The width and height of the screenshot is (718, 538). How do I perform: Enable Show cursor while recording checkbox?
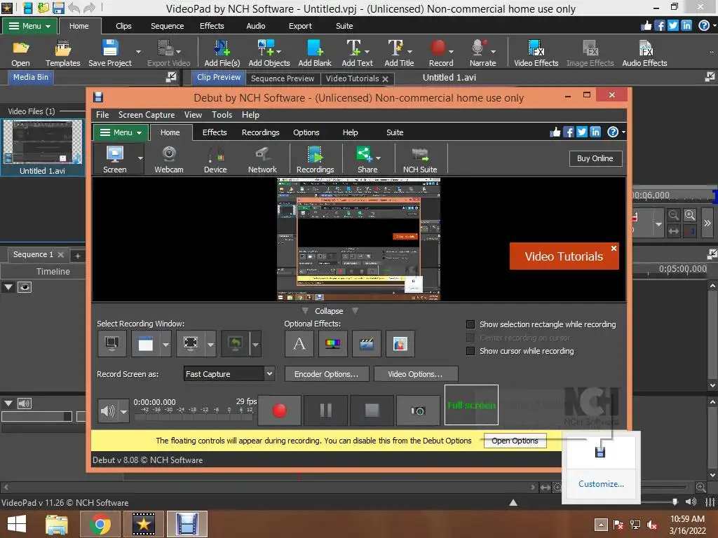pos(470,351)
